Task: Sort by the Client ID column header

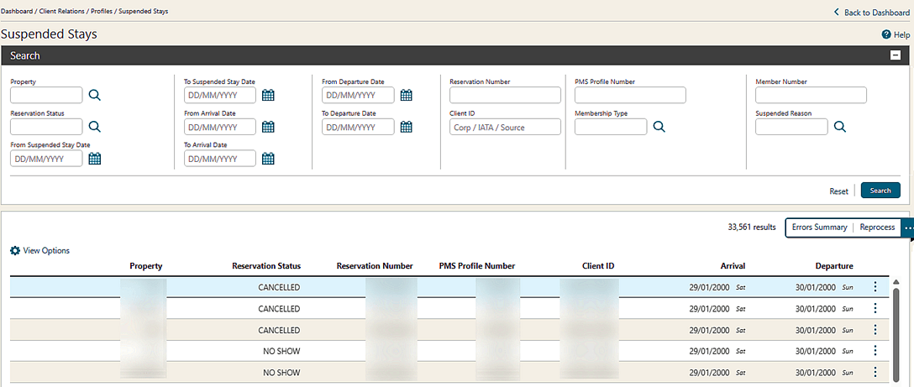Action: pos(598,266)
